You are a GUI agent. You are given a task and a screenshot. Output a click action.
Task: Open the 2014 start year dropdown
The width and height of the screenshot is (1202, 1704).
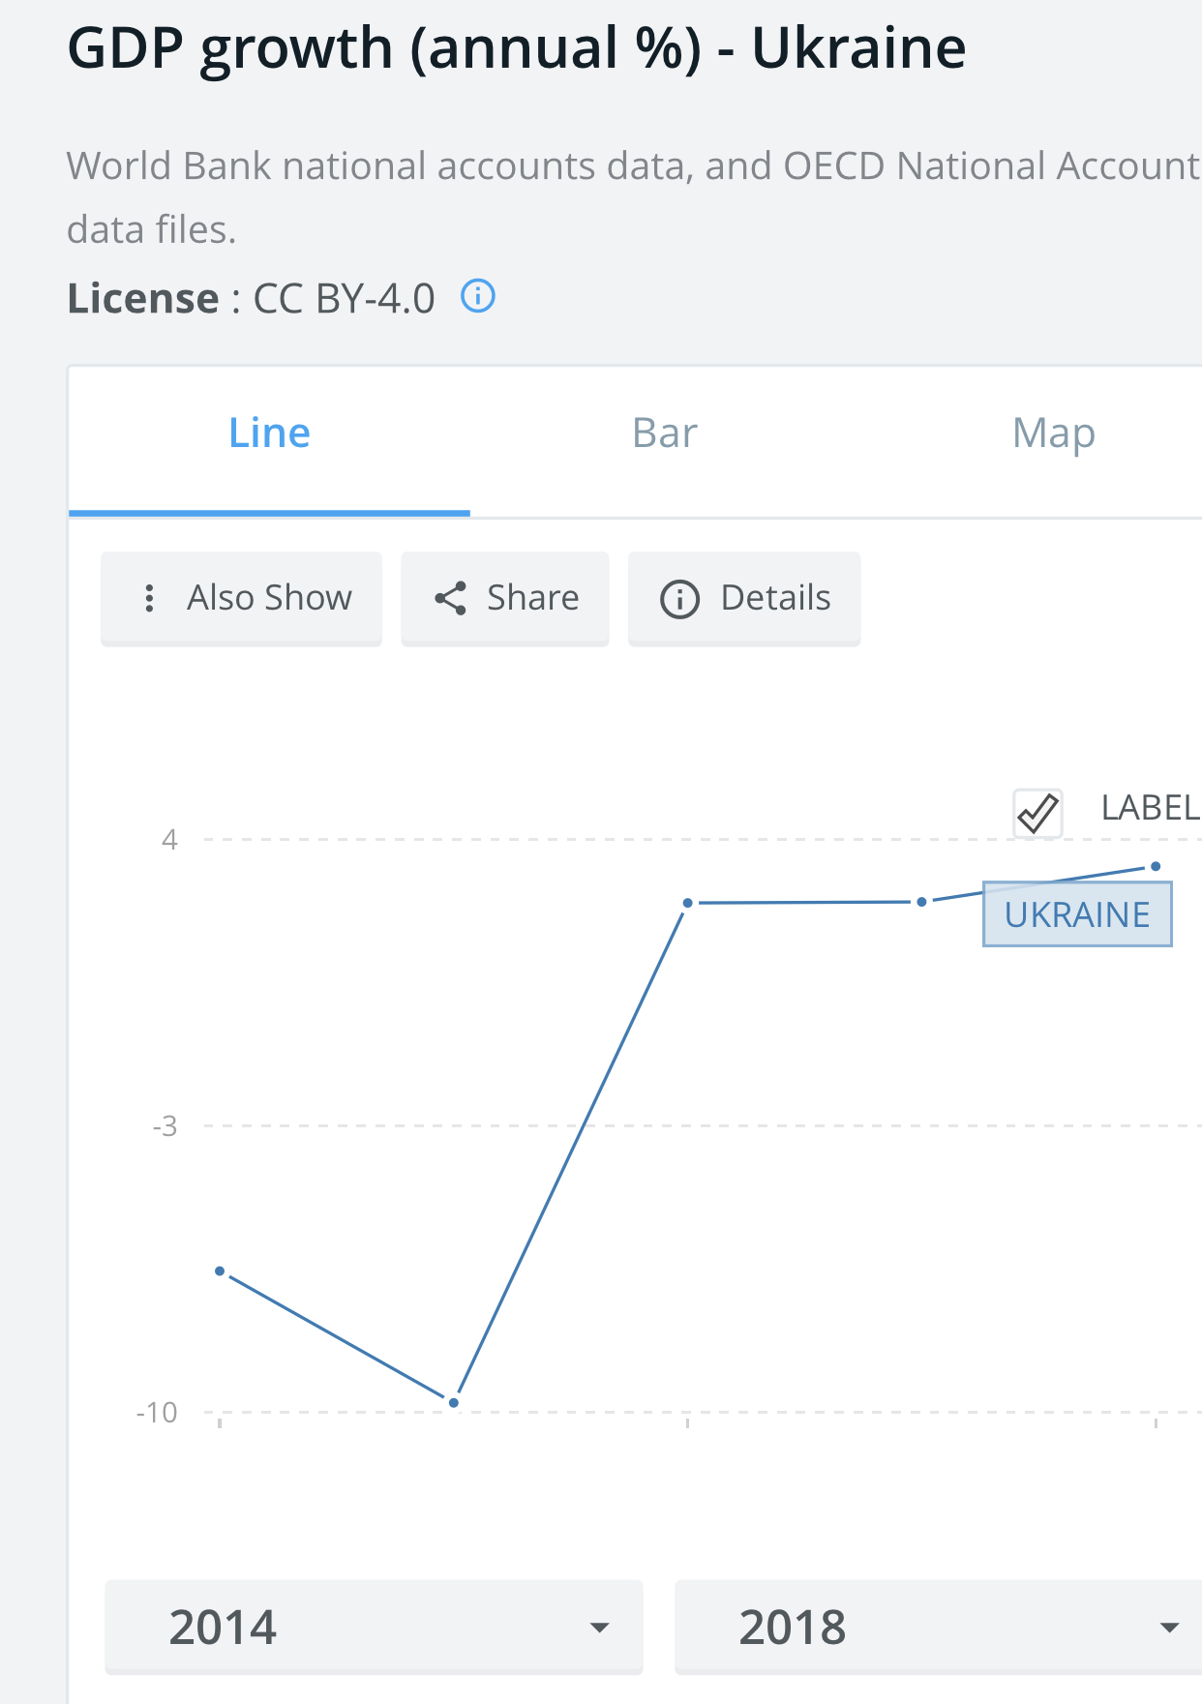click(x=374, y=1627)
